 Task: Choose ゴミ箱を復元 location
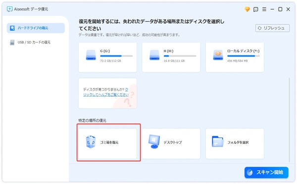[x=107, y=143]
